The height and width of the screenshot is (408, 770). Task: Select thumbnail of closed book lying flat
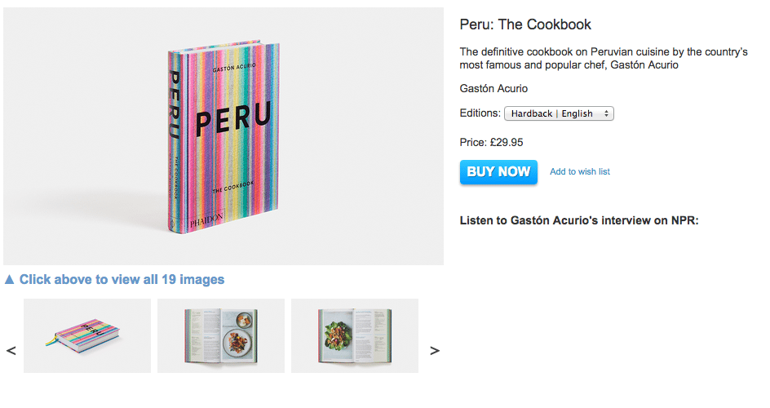[x=87, y=336]
